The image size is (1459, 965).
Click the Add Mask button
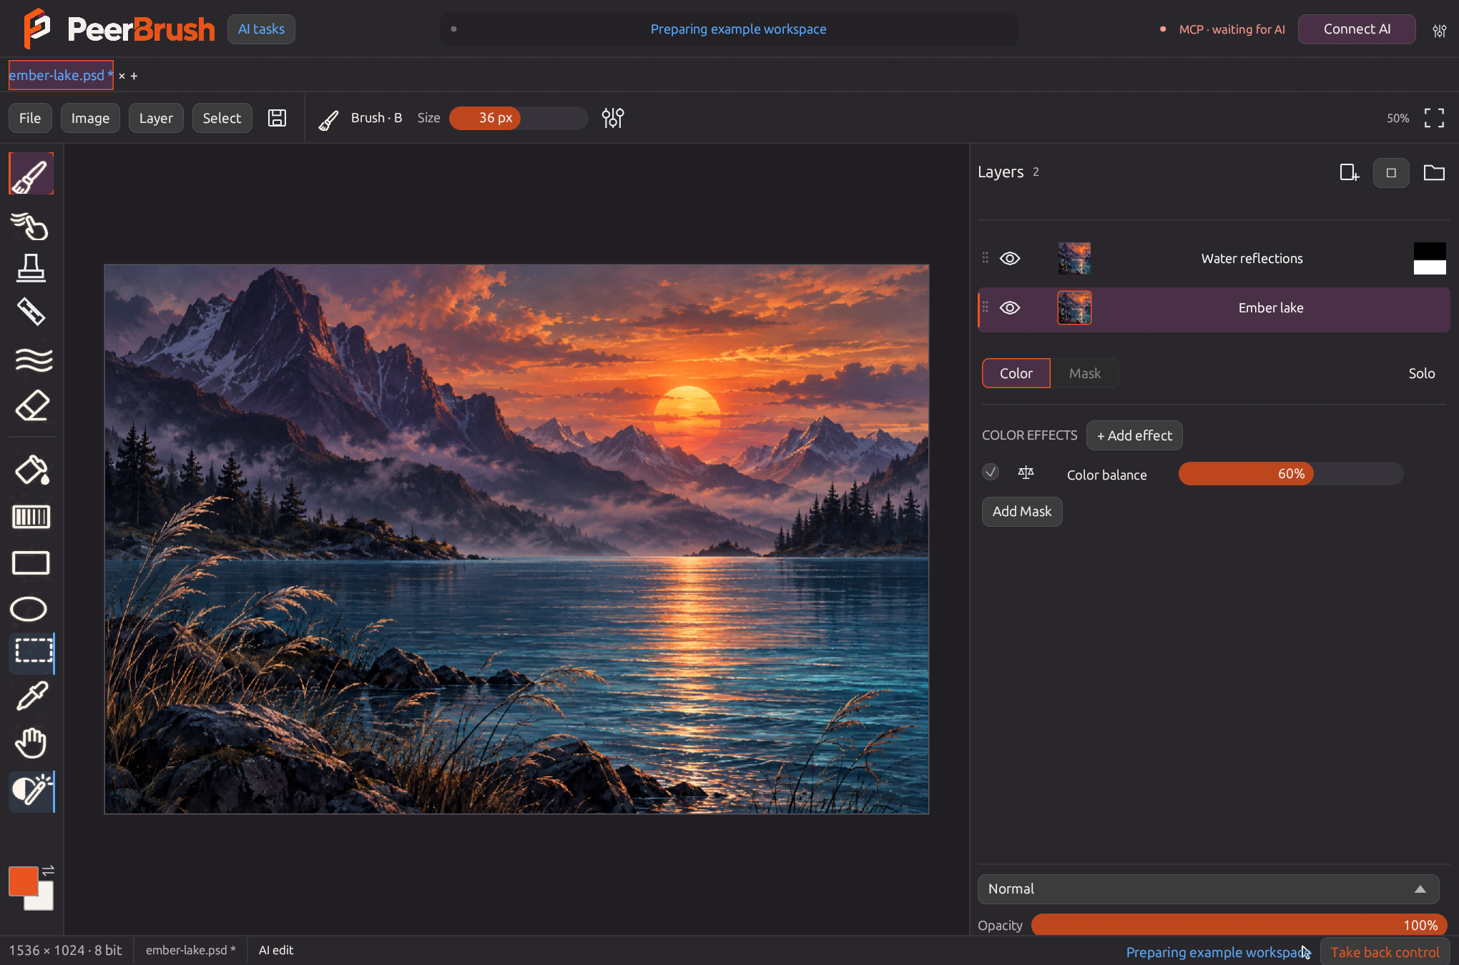click(x=1022, y=511)
